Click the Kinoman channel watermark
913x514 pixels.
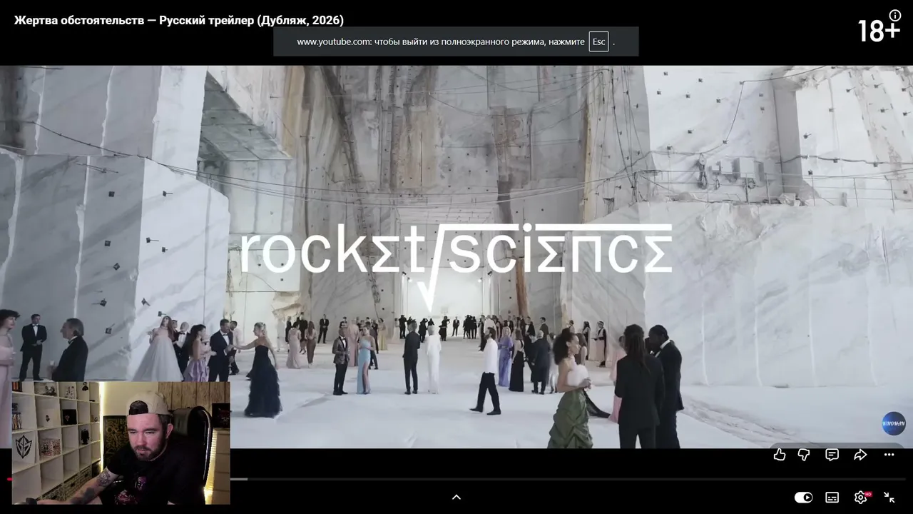click(x=894, y=423)
